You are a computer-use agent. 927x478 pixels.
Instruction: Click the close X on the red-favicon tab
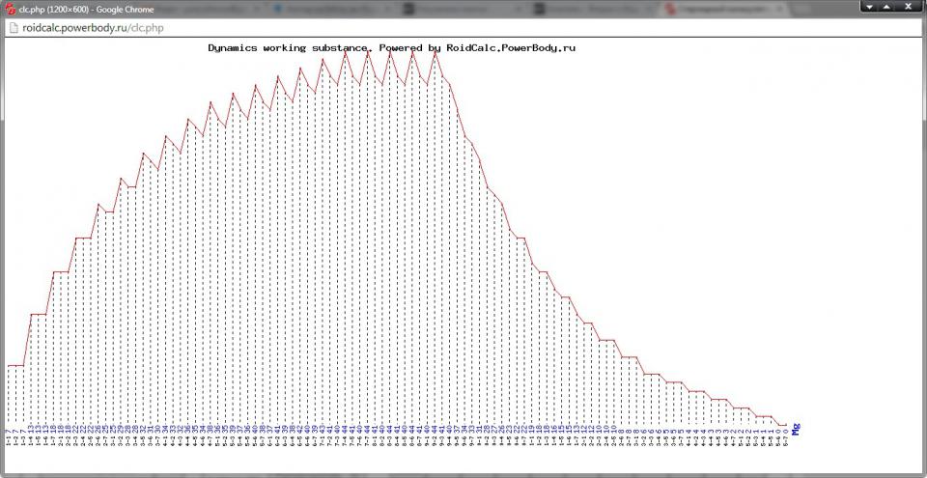tap(781, 10)
